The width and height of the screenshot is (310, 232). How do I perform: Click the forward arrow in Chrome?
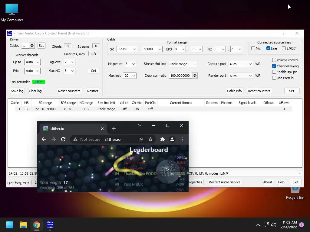(x=54, y=139)
